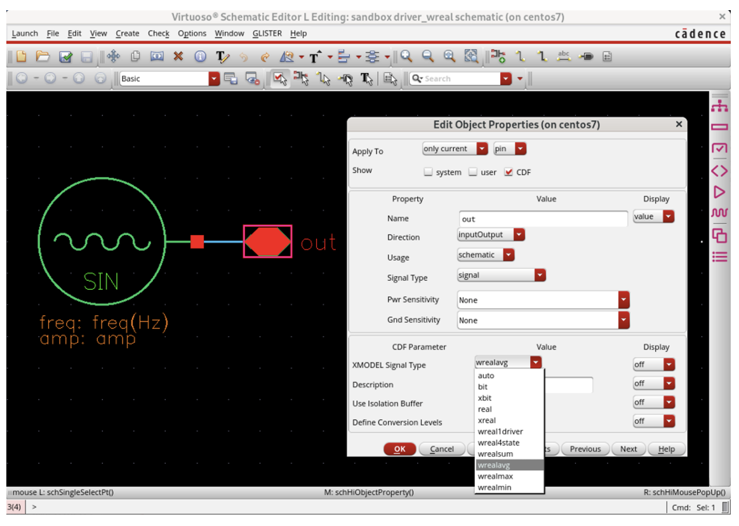Viewport: 739px width, 526px height.
Task: Click the Name field containing out
Action: point(543,219)
